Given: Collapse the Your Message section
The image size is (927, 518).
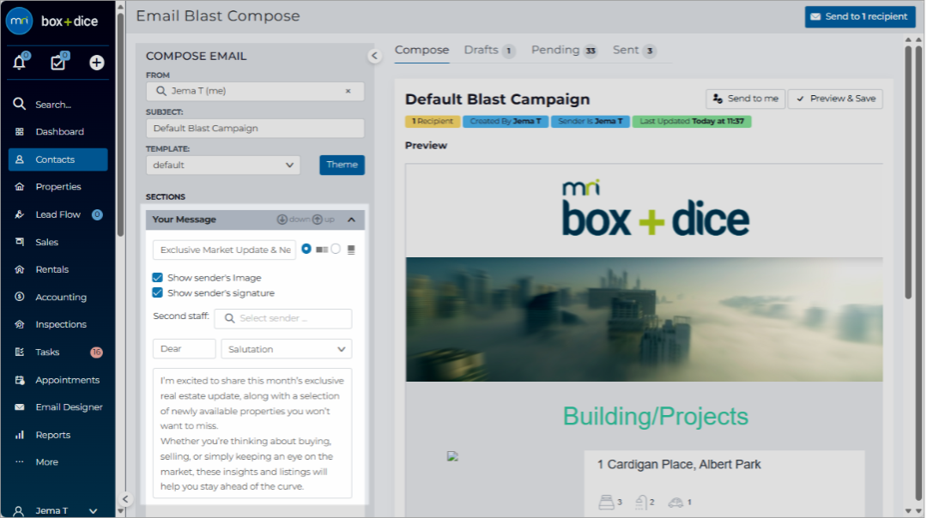Looking at the screenshot, I should pos(351,220).
